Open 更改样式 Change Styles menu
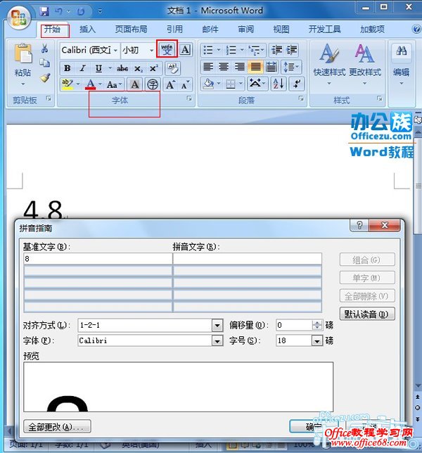Screen dimensions: 422x453 pos(365,65)
